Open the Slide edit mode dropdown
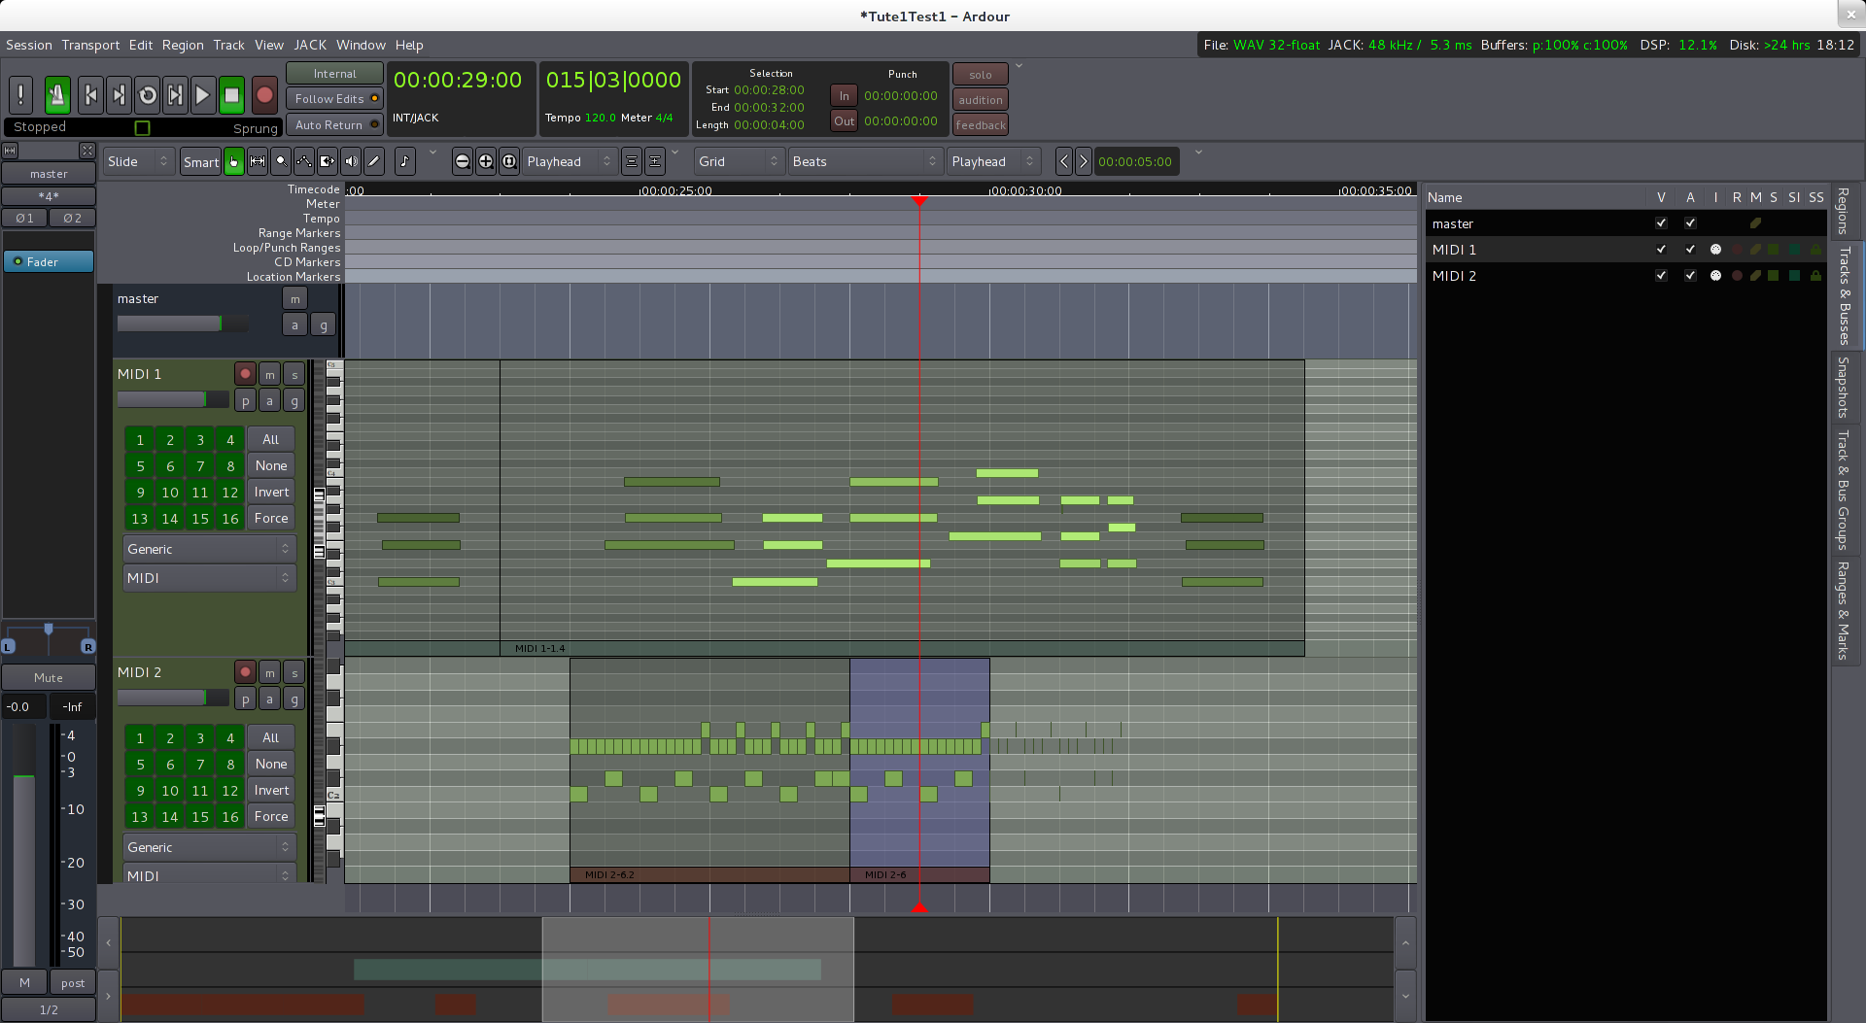This screenshot has width=1866, height=1023. (138, 161)
